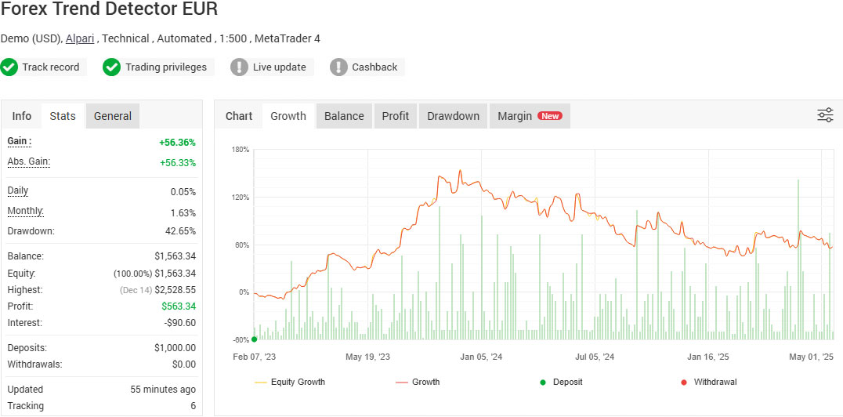Open the Balance chart tab
This screenshot has height=417, width=843.
click(344, 116)
